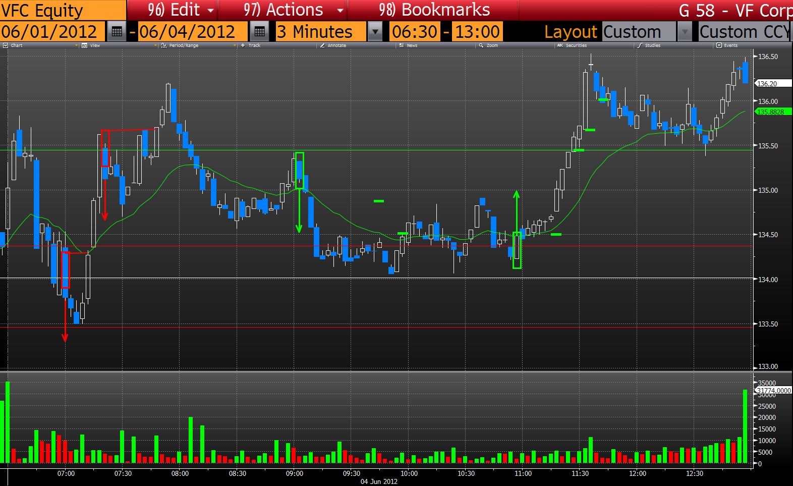This screenshot has height=486, width=793.
Task: Click the 15000 volume axis label
Action: (767, 429)
